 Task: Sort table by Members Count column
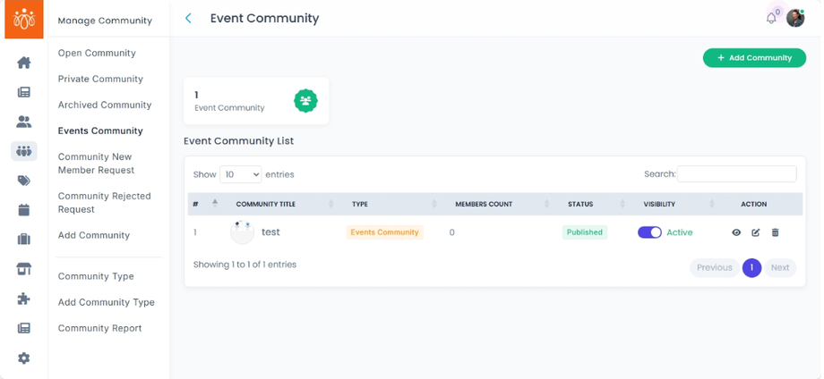(484, 204)
